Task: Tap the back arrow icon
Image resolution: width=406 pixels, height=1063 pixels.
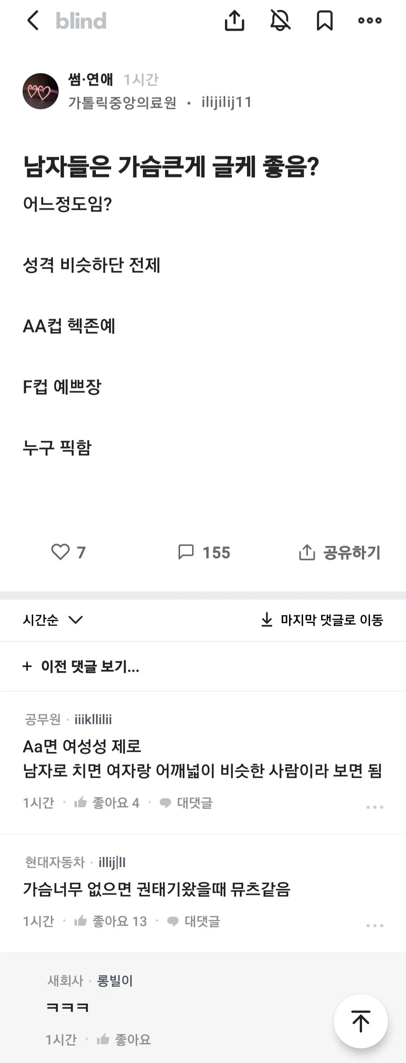Action: [33, 21]
